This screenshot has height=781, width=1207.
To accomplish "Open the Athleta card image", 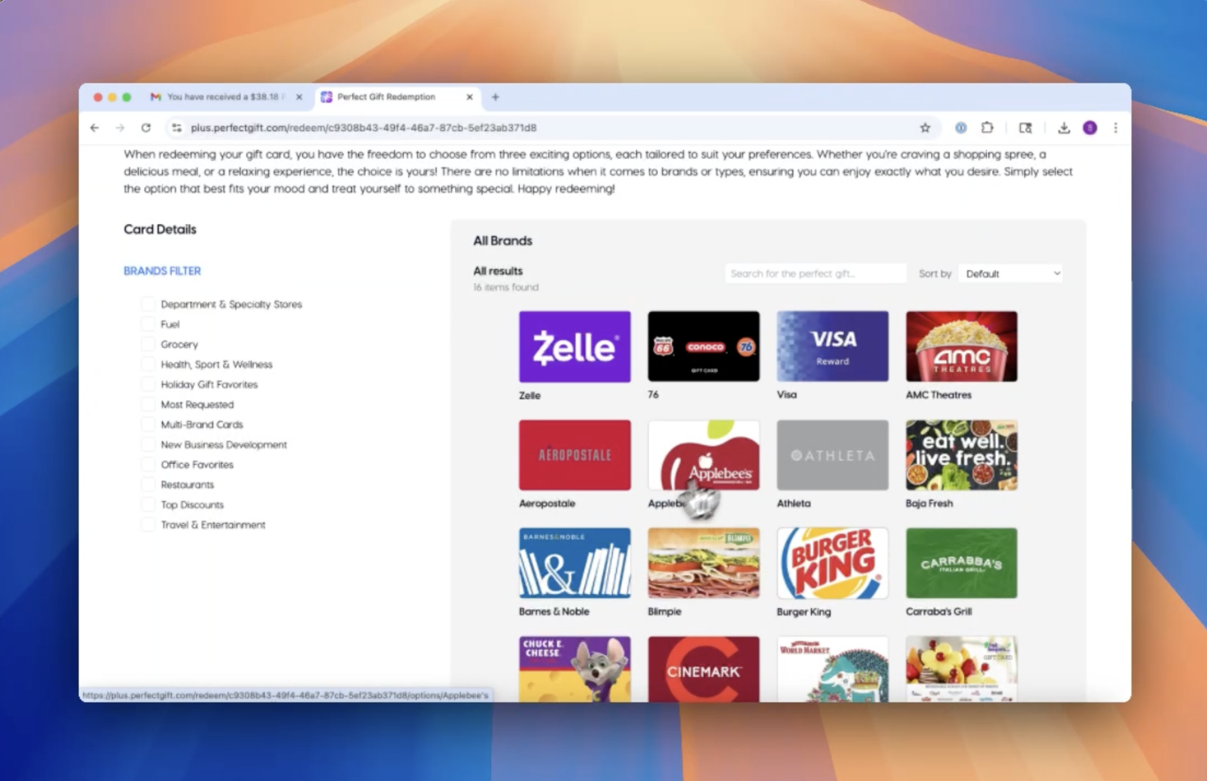I will click(x=833, y=455).
